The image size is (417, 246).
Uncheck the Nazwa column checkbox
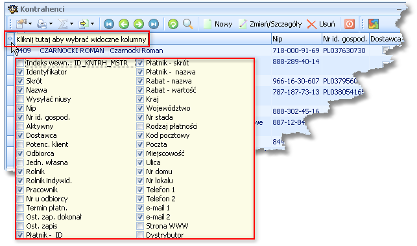(x=20, y=90)
